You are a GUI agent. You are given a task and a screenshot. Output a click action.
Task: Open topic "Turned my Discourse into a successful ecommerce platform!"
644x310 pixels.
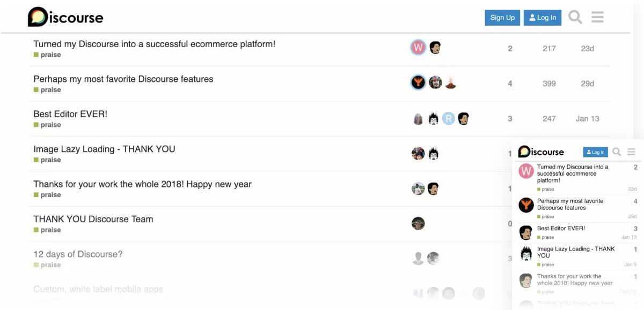(x=154, y=44)
